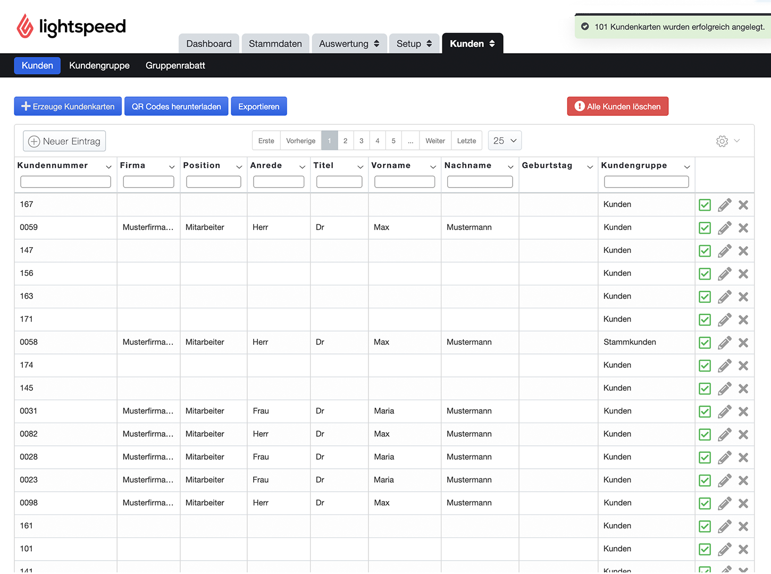Focus the Kundennummer filter field
The width and height of the screenshot is (771, 574).
point(66,182)
